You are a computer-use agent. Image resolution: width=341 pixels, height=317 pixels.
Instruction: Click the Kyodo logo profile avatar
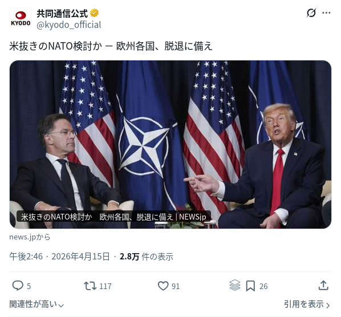21,18
